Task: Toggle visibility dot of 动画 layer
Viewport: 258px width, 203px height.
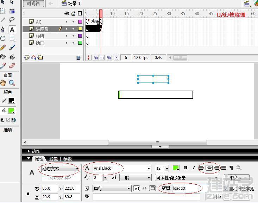Action: click(x=67, y=43)
